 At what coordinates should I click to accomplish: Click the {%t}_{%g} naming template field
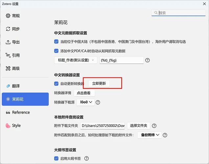(122, 60)
